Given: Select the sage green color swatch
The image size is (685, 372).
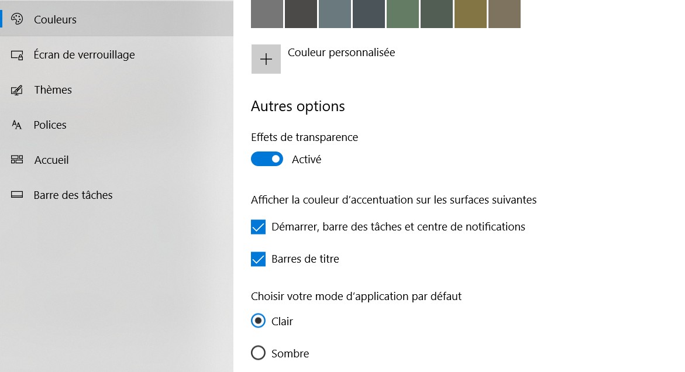Looking at the screenshot, I should coord(402,13).
